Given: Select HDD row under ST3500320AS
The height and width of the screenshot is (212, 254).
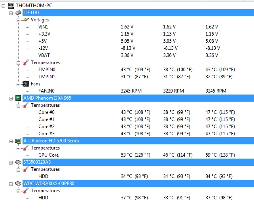Looking at the screenshot, I should (x=138, y=176).
